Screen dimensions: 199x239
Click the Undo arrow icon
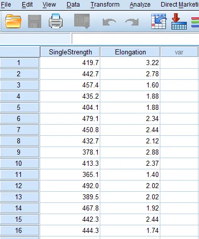[109, 22]
